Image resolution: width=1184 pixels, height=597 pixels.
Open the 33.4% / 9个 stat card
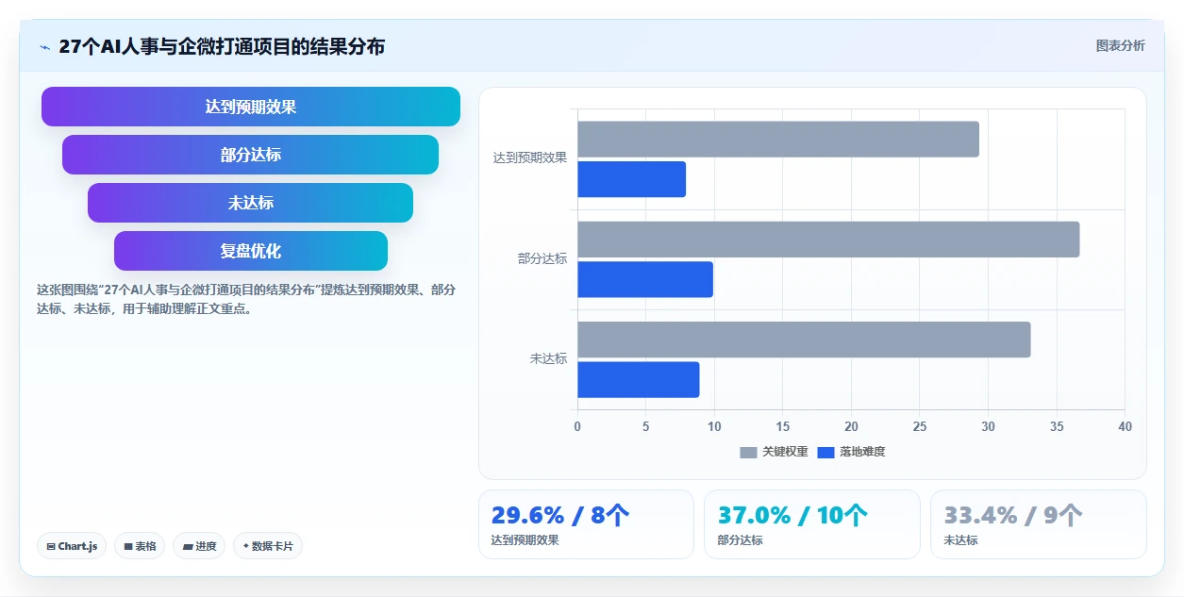click(x=1039, y=524)
